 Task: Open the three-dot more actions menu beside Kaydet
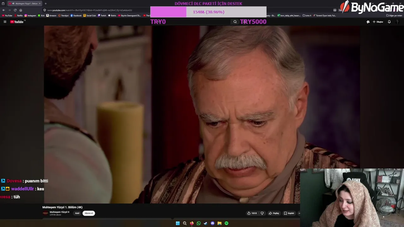tap(299, 213)
